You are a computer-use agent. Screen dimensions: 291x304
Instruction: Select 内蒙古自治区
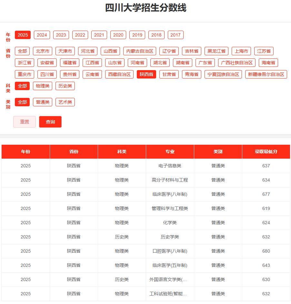tap(140, 51)
